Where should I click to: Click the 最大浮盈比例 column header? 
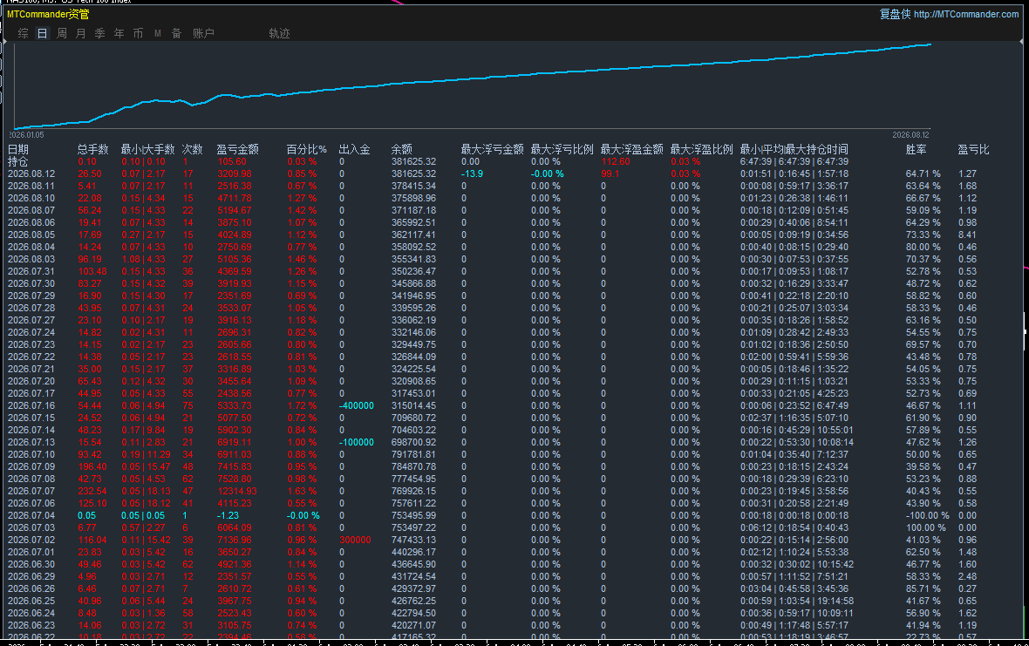point(701,150)
